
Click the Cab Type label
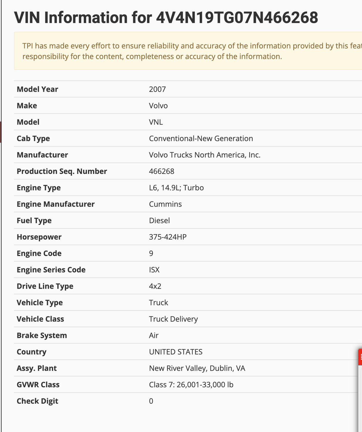click(33, 139)
